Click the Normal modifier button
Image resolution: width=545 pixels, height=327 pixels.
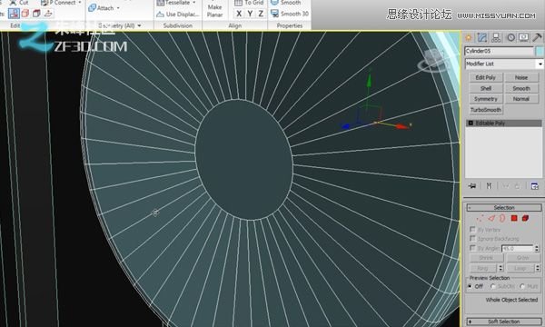(x=521, y=99)
